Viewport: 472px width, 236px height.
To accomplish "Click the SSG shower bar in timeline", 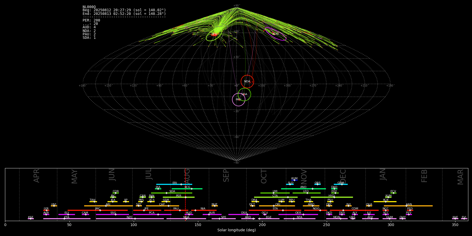I will click(112, 214).
